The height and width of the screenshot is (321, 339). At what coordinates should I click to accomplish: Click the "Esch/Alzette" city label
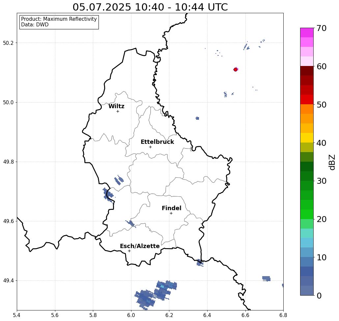pyautogui.click(x=140, y=246)
